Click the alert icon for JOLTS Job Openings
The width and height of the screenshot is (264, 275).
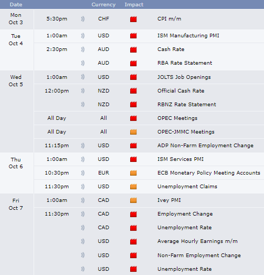point(83,77)
